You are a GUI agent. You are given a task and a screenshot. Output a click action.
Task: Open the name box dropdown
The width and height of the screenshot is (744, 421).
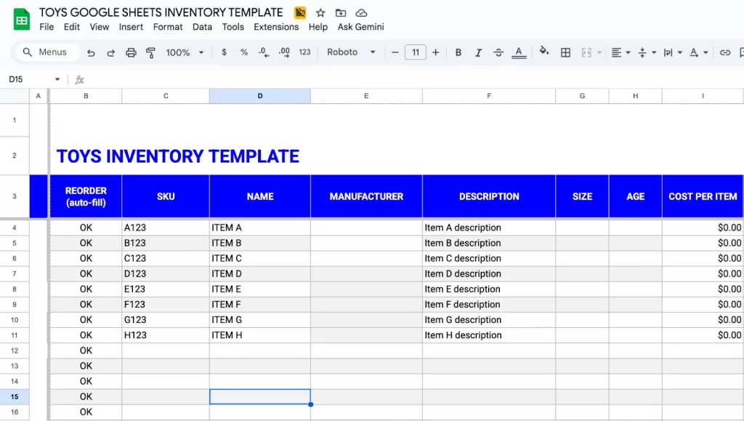(x=57, y=79)
